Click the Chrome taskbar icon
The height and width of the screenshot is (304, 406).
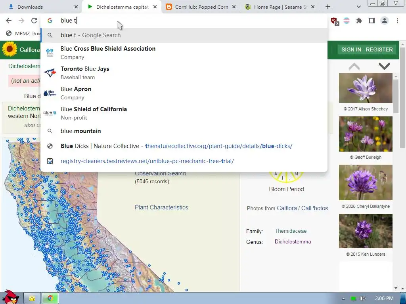click(50, 298)
